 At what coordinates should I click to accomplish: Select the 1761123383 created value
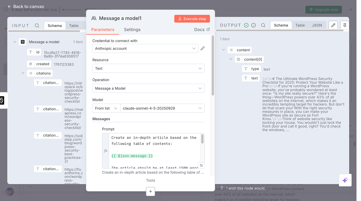tap(64, 64)
